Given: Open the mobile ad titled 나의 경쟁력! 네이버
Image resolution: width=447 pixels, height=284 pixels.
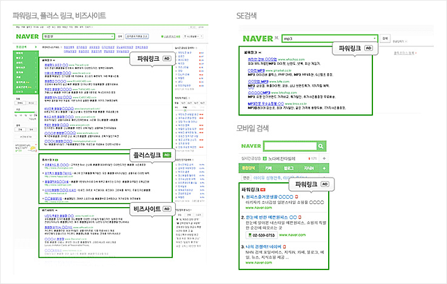Looking at the screenshot, I should [x=263, y=246].
